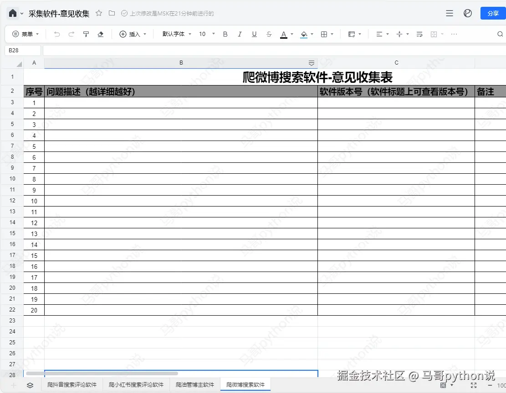The height and width of the screenshot is (393, 506).
Task: Open search with the magnifier icon
Action: [500, 34]
